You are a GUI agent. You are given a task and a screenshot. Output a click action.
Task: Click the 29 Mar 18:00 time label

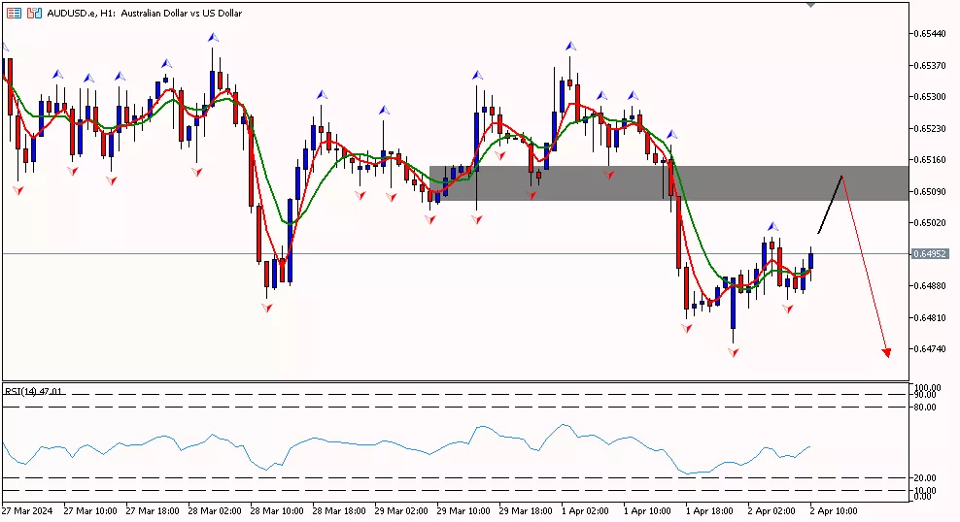pos(526,511)
